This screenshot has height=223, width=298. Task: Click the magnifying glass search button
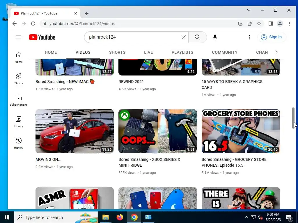click(x=198, y=37)
